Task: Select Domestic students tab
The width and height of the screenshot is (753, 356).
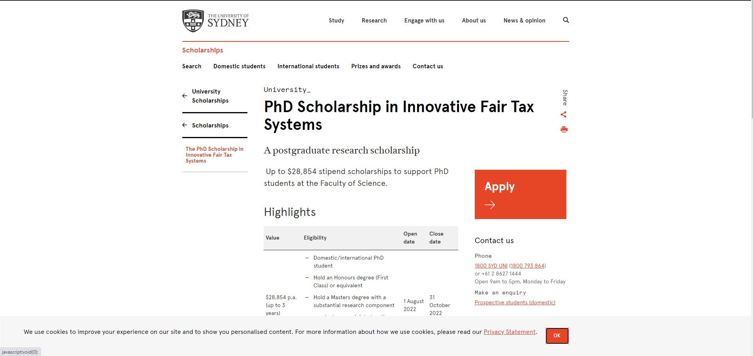Action: [x=239, y=66]
